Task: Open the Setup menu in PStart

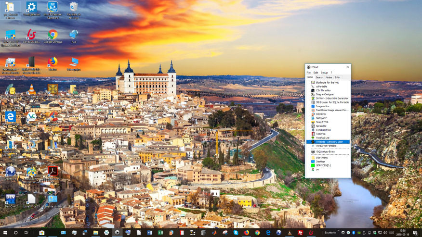Action: point(324,73)
